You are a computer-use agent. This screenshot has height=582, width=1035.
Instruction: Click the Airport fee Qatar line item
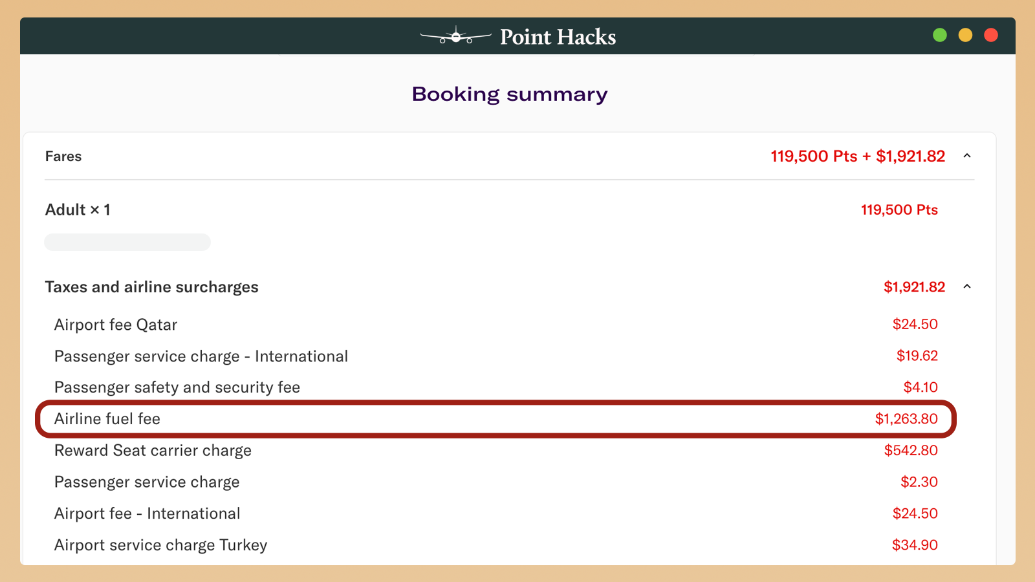click(116, 325)
